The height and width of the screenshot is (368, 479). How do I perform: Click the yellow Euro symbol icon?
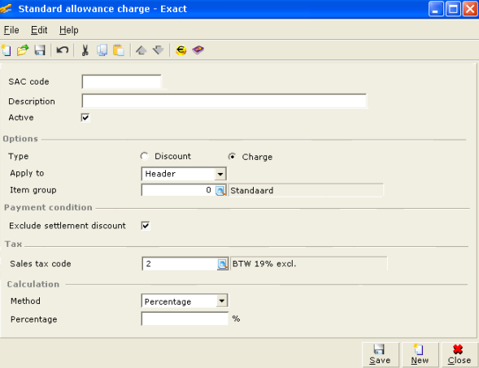181,50
